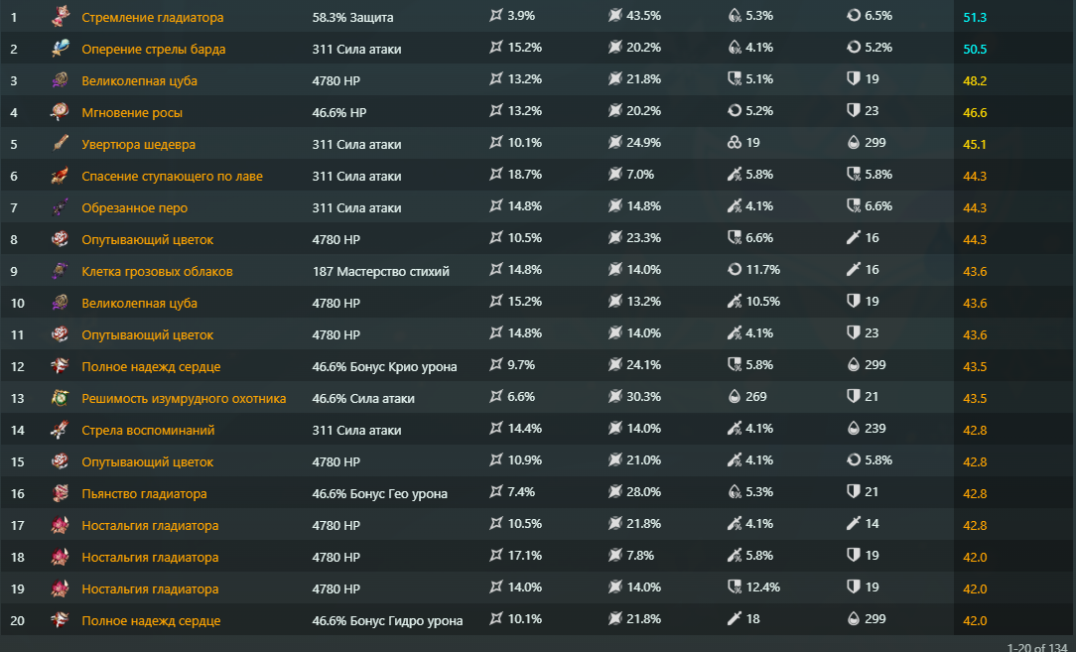The height and width of the screenshot is (652, 1076).
Task: Click the 187 Мастерство стихий main stat
Action: pos(380,271)
